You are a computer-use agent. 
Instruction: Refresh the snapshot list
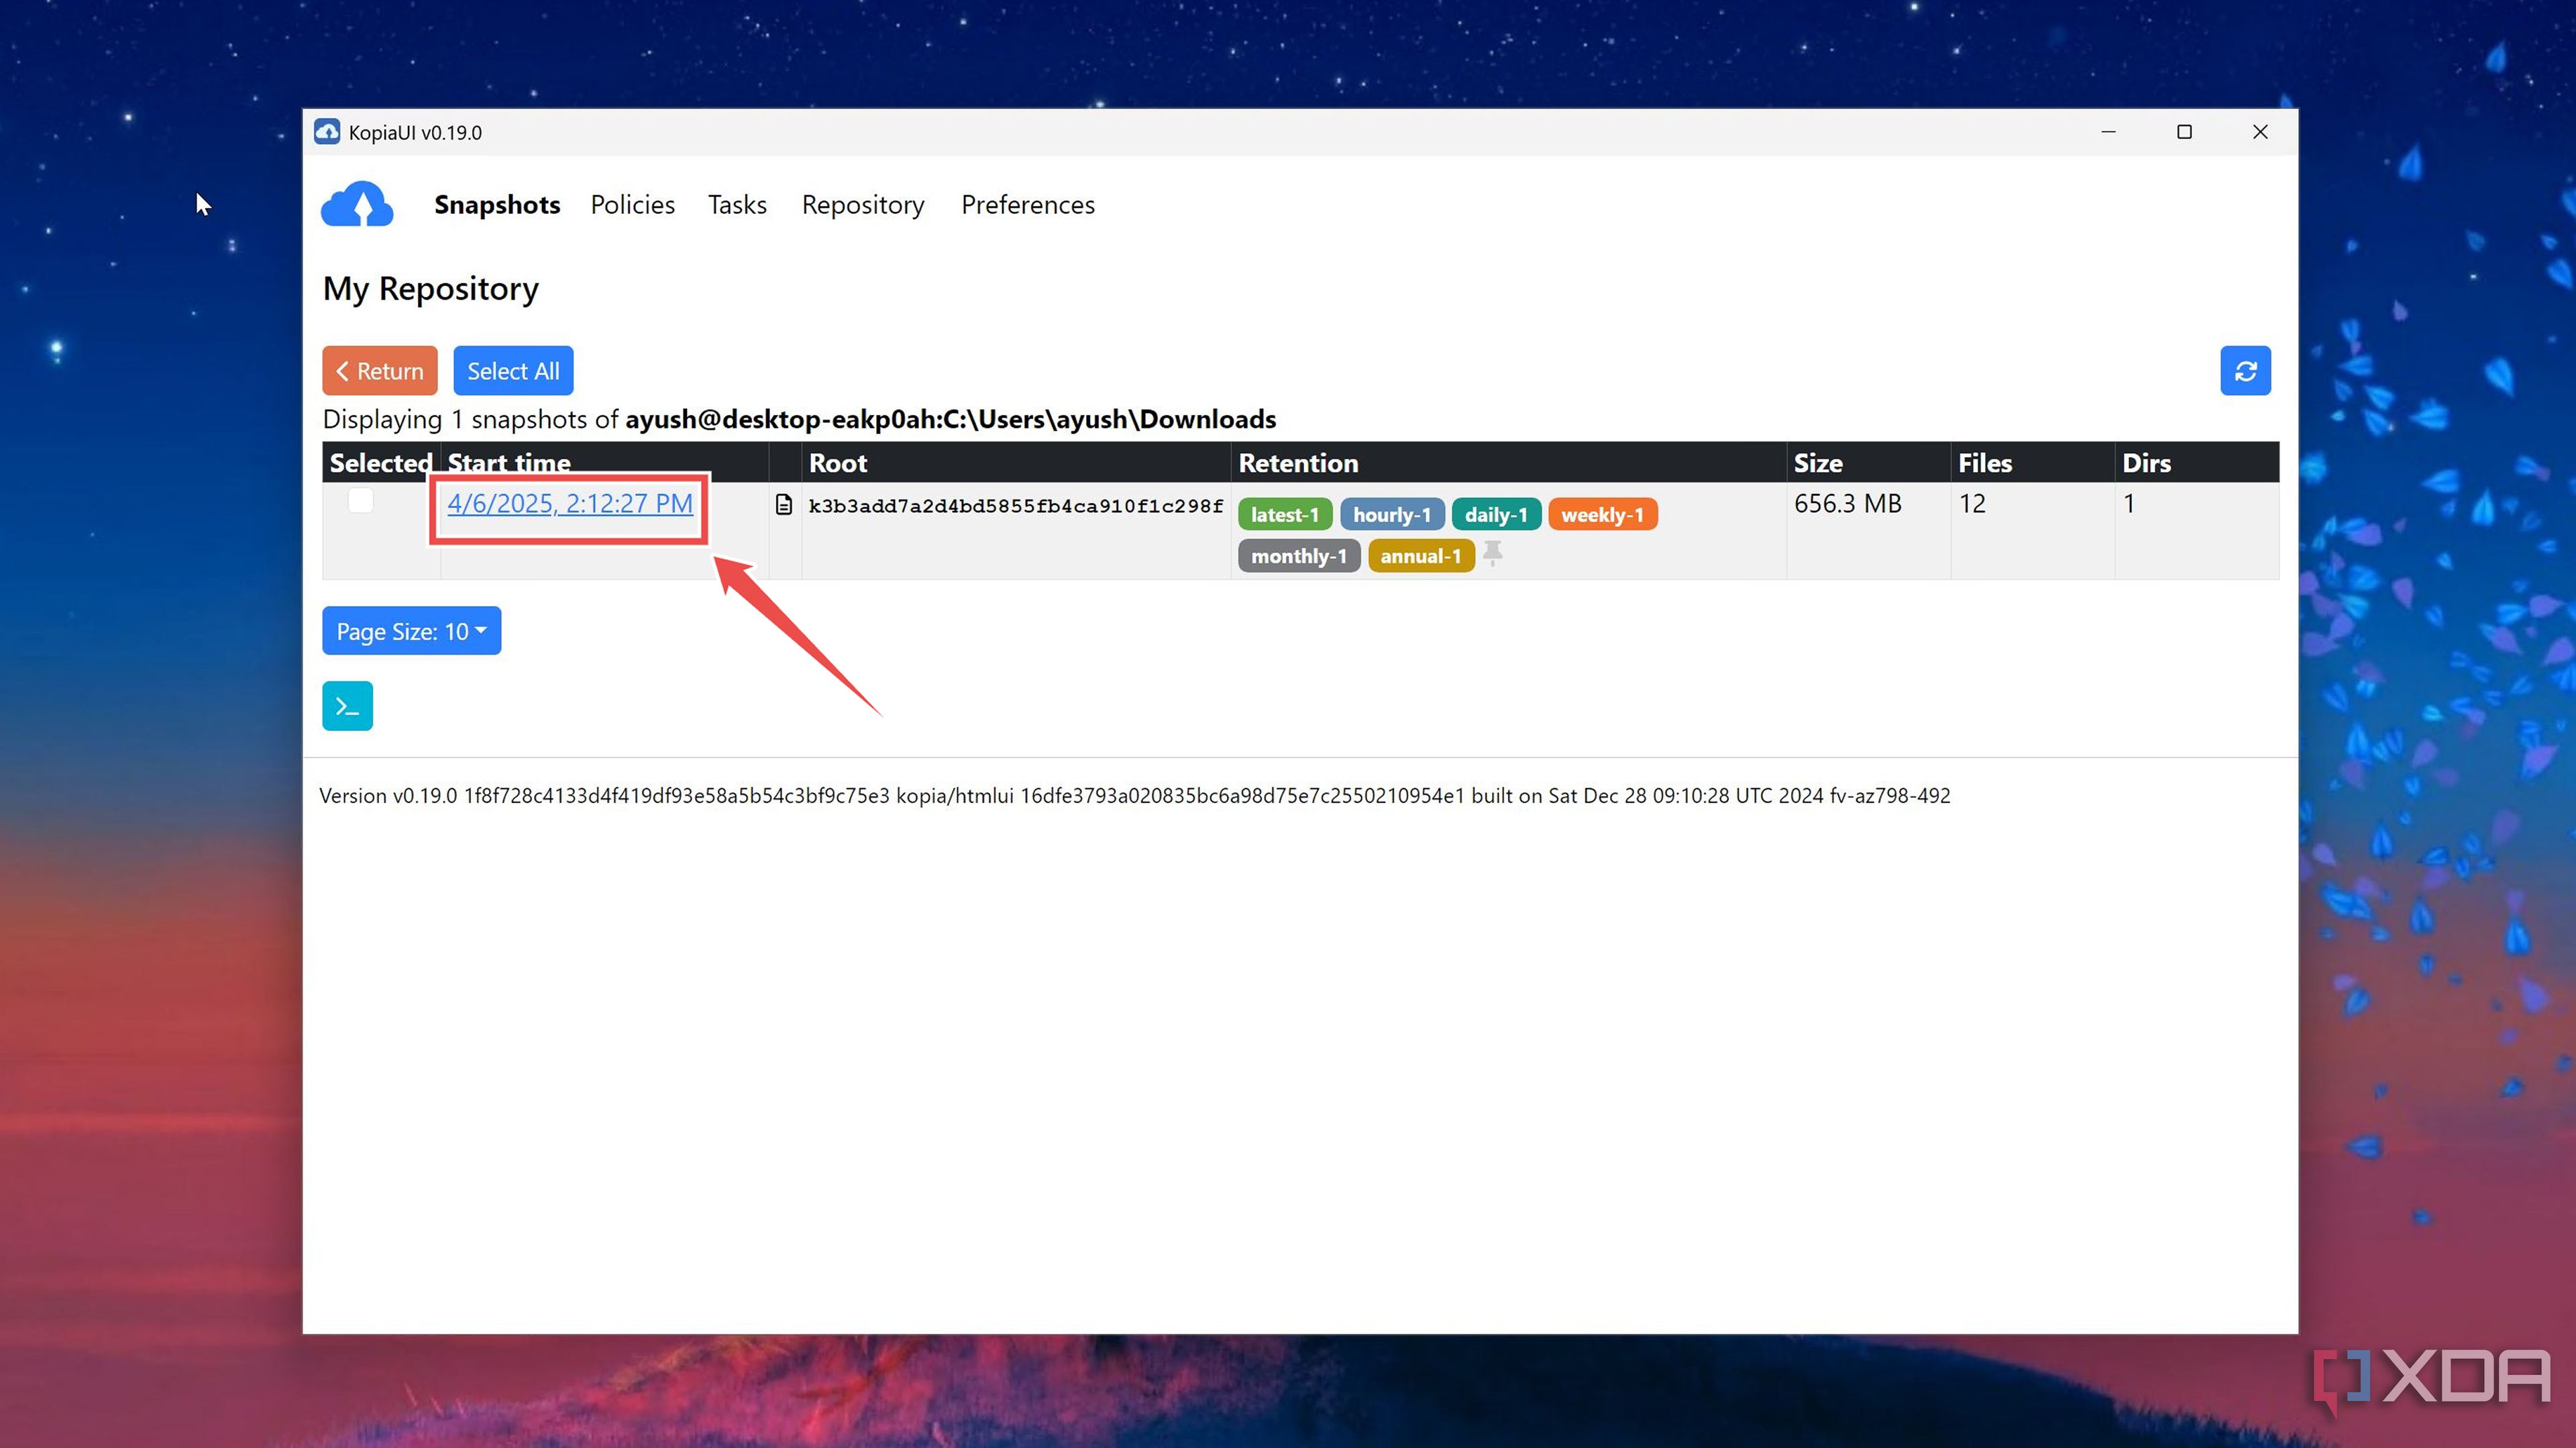[x=2246, y=370]
